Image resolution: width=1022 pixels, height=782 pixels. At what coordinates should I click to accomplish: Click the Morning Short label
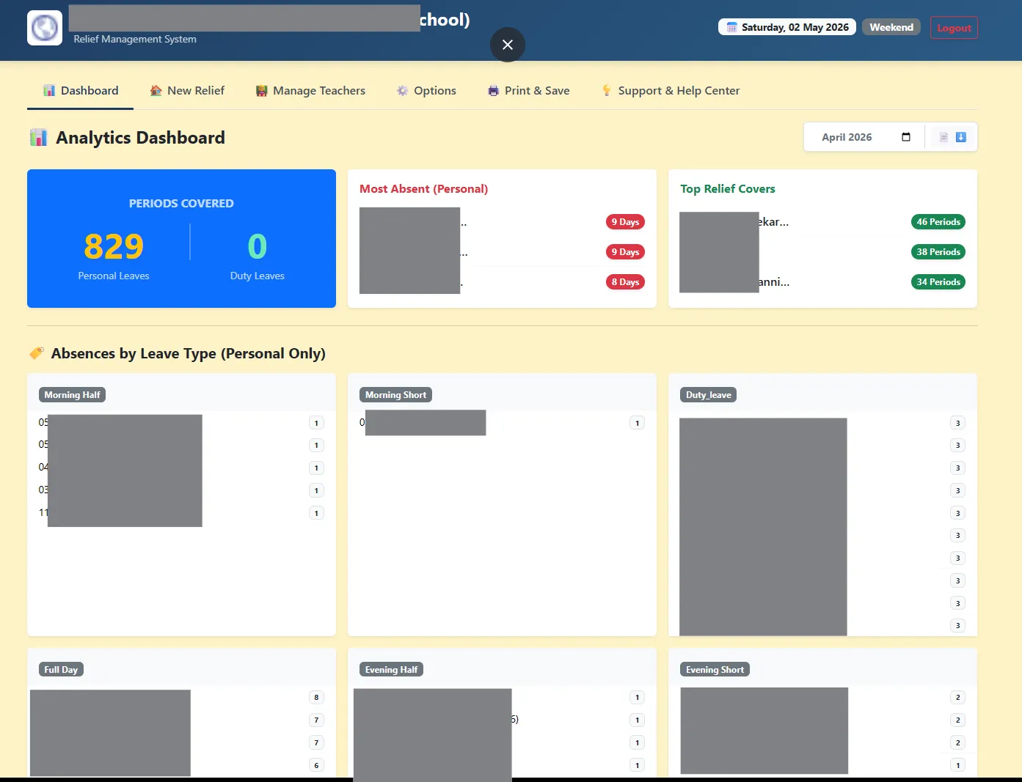click(x=395, y=395)
